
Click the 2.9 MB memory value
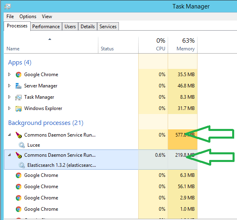point(187,198)
